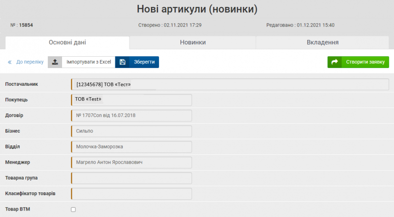Enable the Товар ВТМ checkbox
The height and width of the screenshot is (217, 394).
(73, 210)
